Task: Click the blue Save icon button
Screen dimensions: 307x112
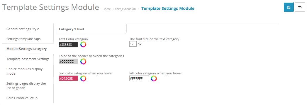Action: pyautogui.click(x=289, y=7)
